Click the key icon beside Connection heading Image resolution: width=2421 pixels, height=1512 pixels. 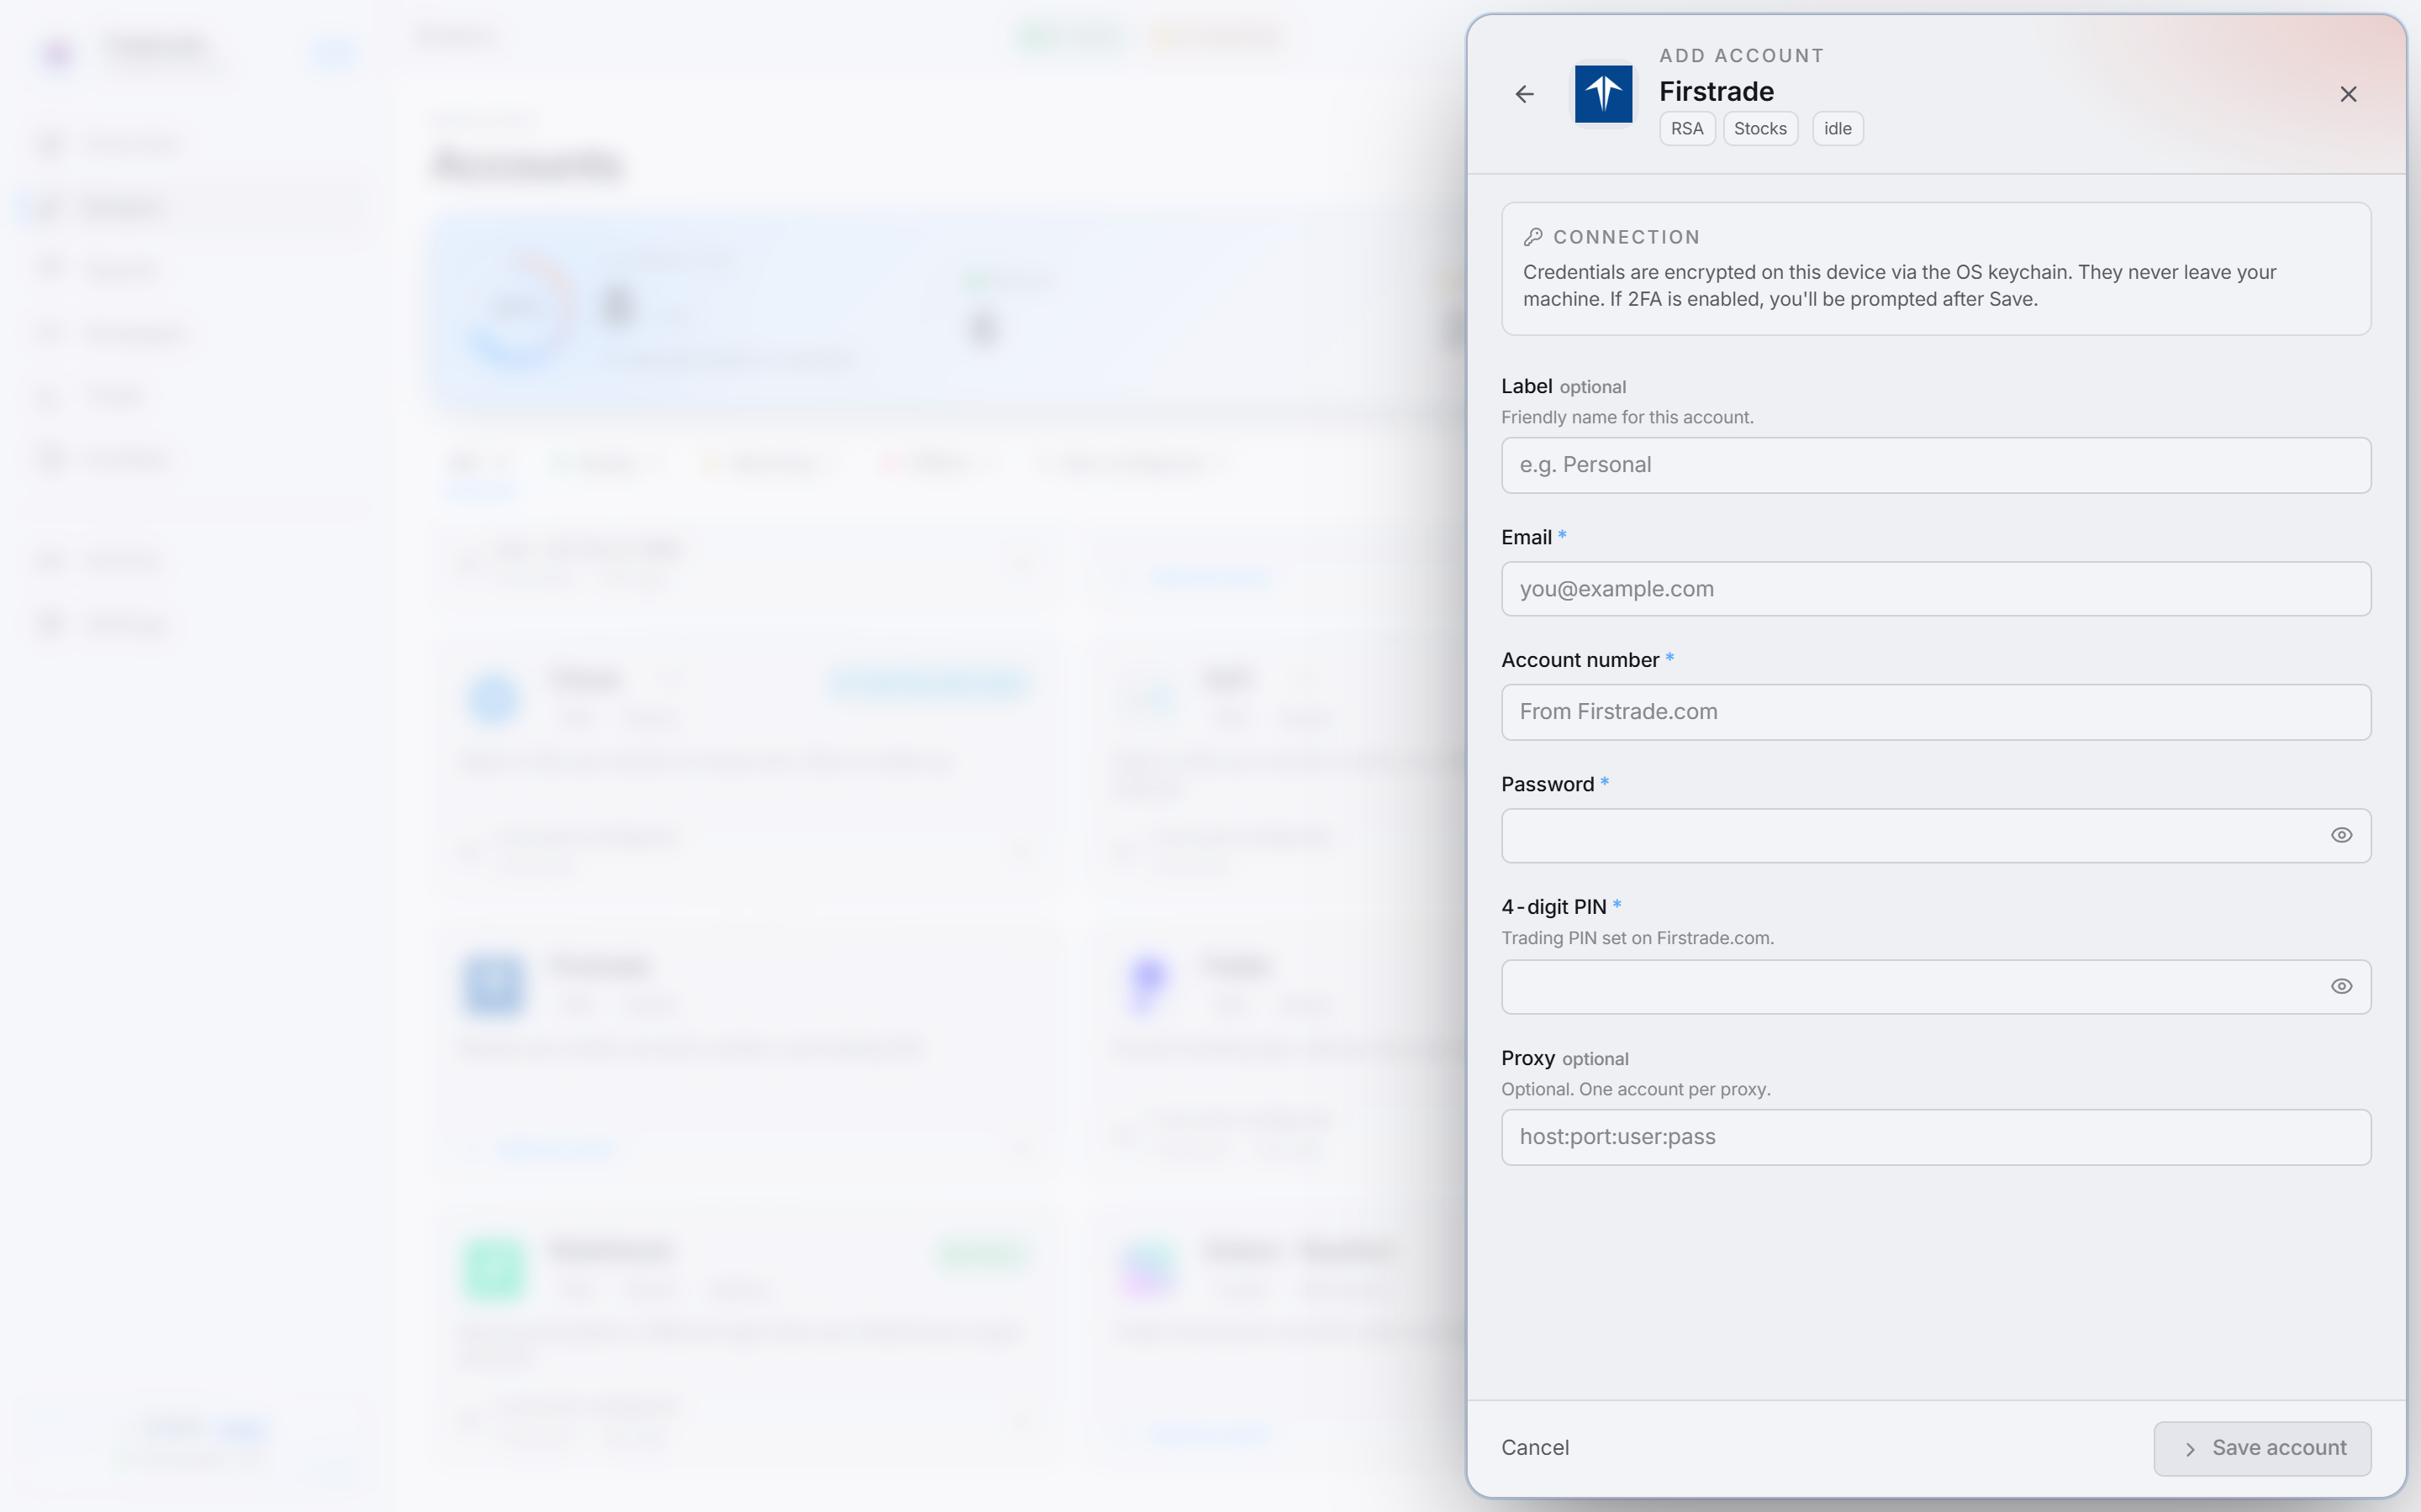1532,237
